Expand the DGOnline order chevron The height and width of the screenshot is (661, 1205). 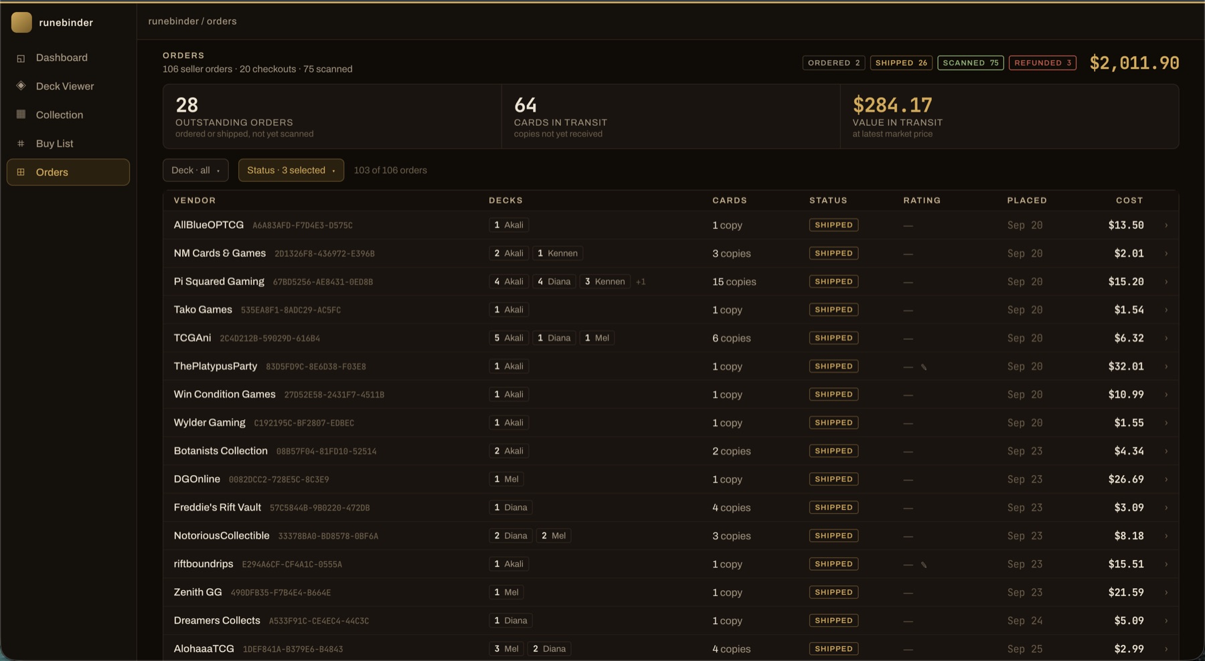[x=1166, y=480]
